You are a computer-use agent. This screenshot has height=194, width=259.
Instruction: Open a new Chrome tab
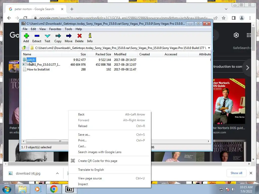[x=72, y=9]
